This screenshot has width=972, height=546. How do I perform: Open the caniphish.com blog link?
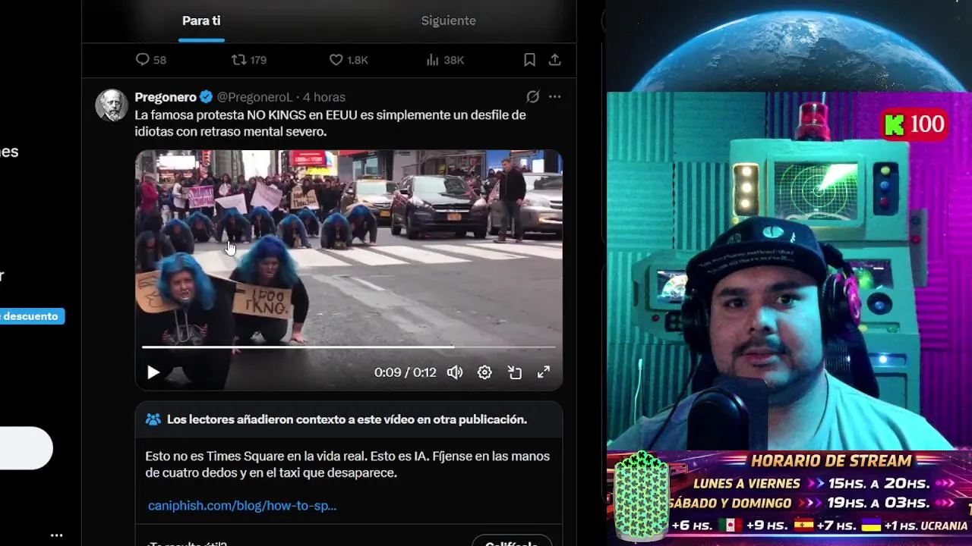click(x=242, y=505)
